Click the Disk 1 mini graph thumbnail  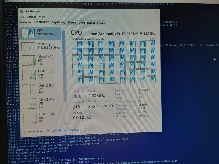pos(29,75)
